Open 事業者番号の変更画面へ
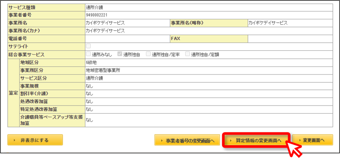The image size is (340, 162). click(187, 140)
